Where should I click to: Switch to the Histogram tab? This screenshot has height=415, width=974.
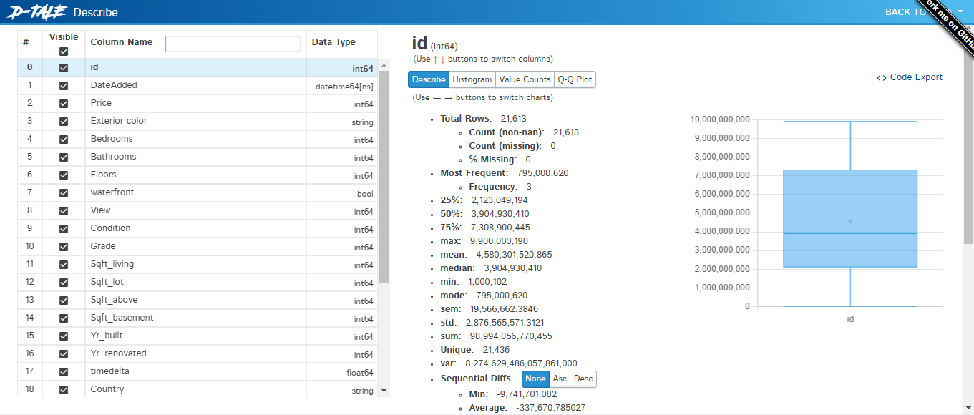click(x=472, y=79)
